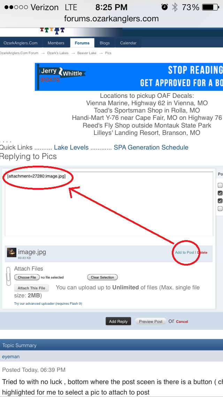This screenshot has height=397, width=223.
Task: Open the Calendar tab
Action: pyautogui.click(x=128, y=43)
